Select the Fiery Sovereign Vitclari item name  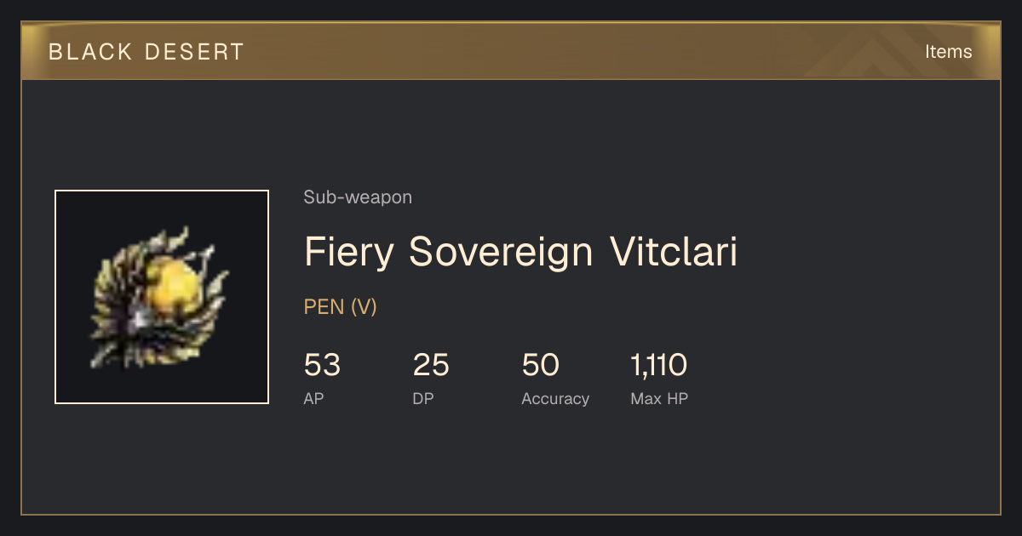(x=520, y=252)
